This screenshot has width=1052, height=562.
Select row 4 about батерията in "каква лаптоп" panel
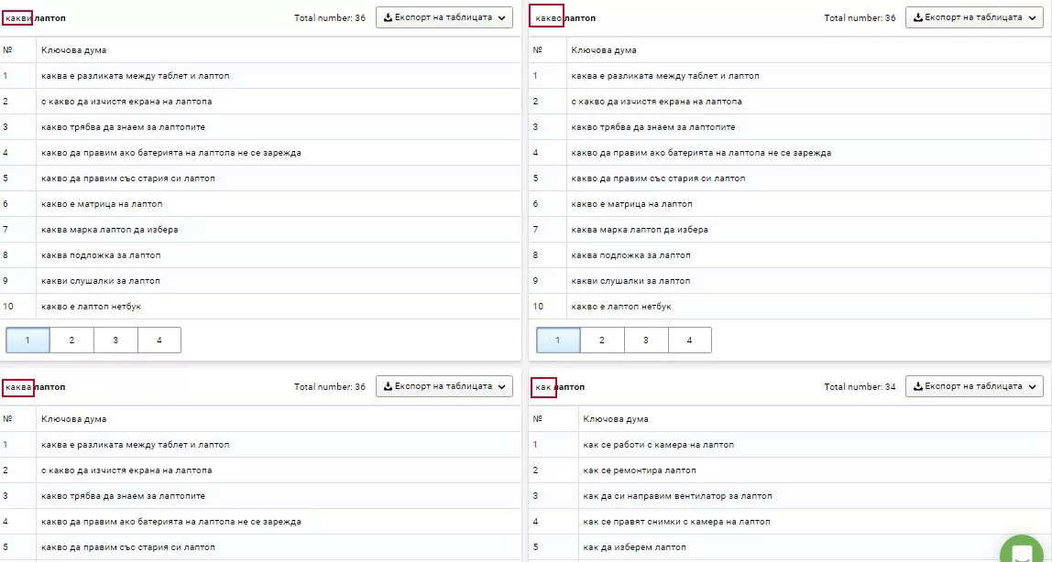coord(260,522)
